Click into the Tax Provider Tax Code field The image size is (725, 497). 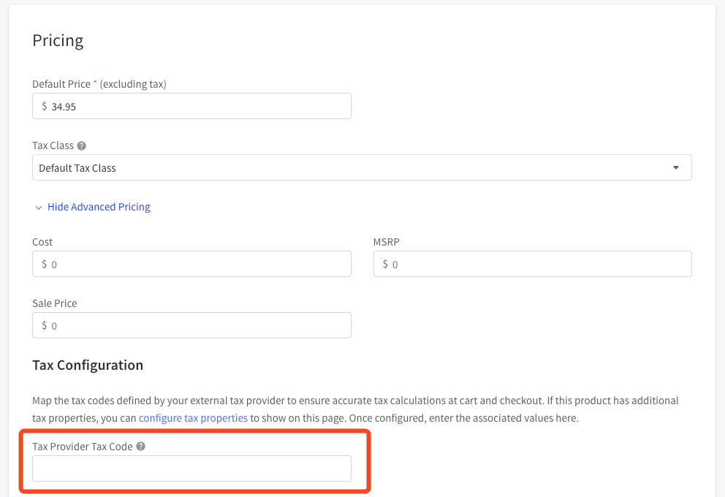point(191,468)
